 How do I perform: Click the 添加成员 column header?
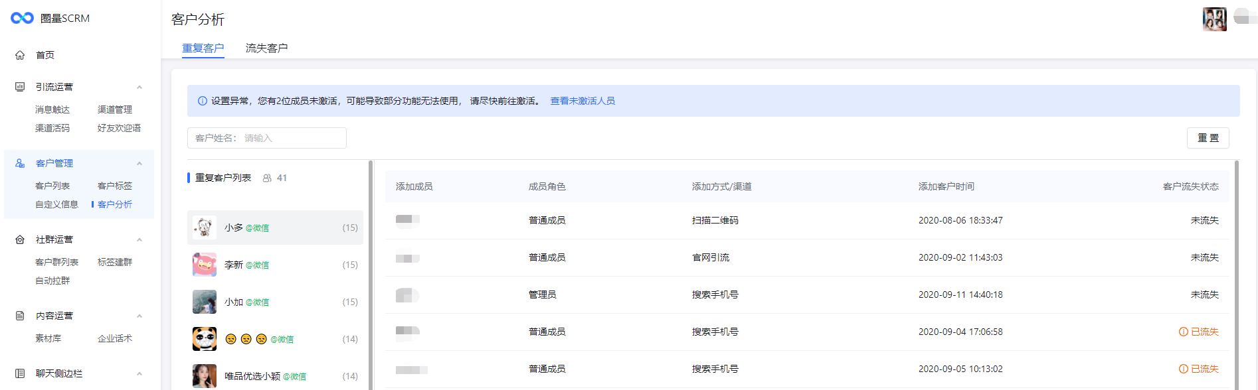[414, 186]
